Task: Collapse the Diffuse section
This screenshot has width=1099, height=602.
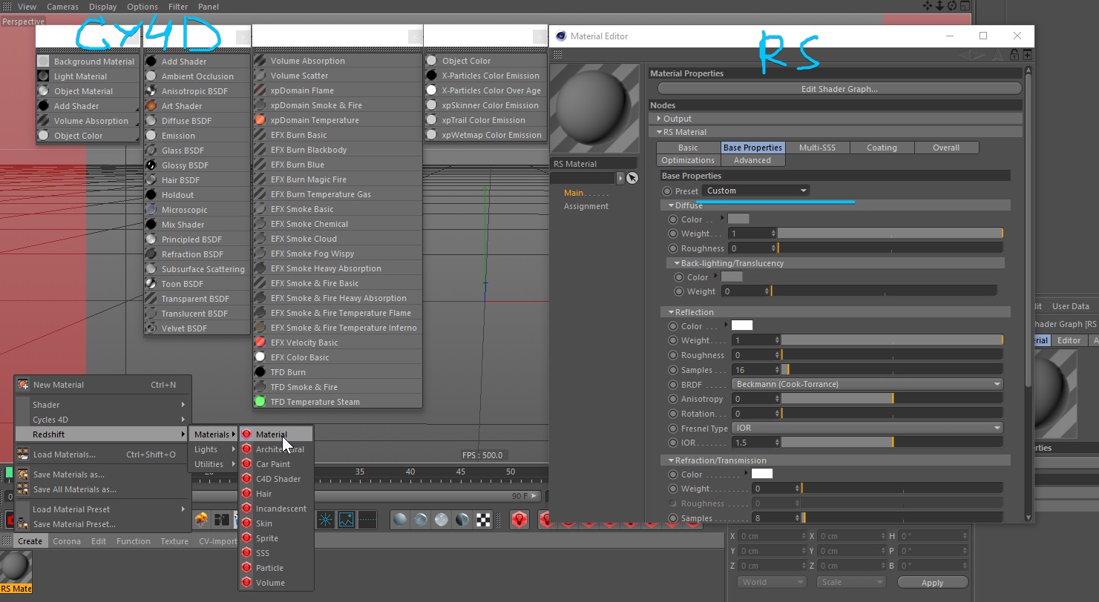Action: pyautogui.click(x=671, y=205)
